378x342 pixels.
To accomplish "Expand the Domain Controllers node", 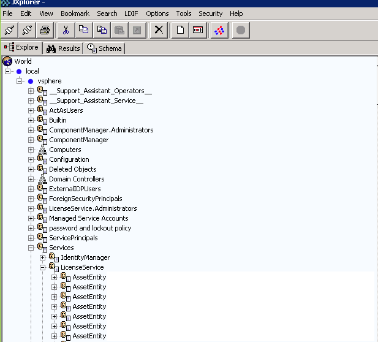I will [x=31, y=179].
